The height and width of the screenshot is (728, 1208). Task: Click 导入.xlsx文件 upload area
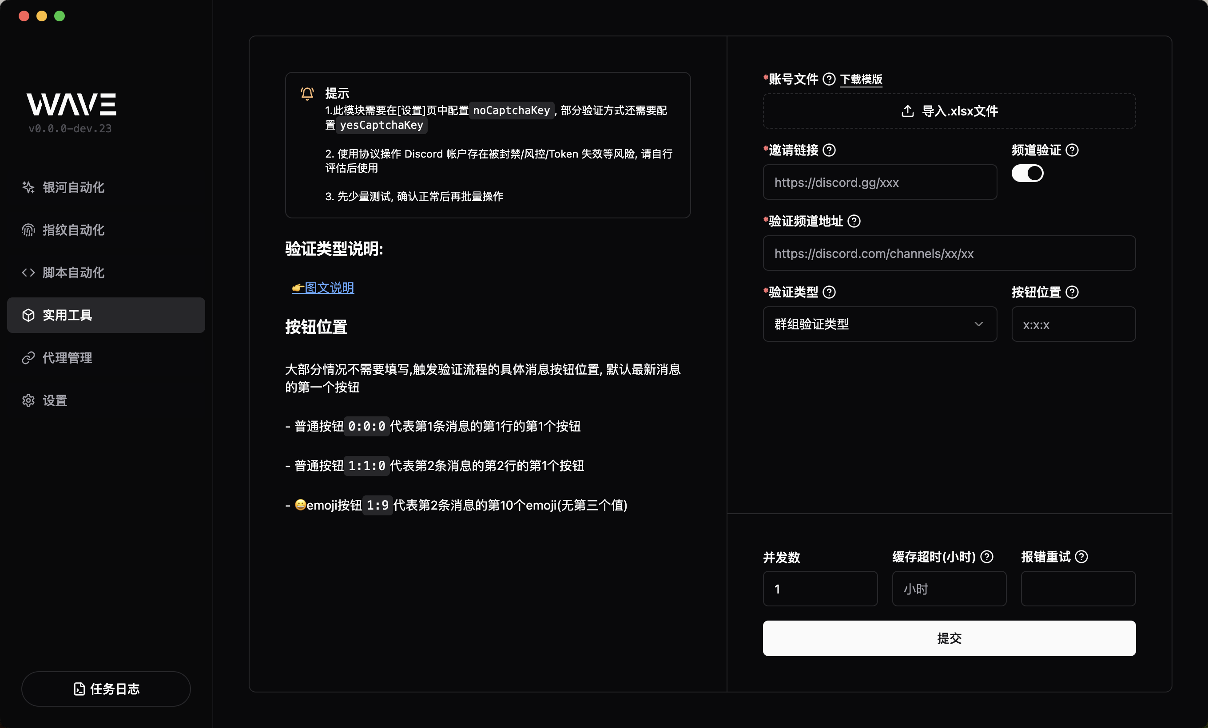[x=949, y=111]
